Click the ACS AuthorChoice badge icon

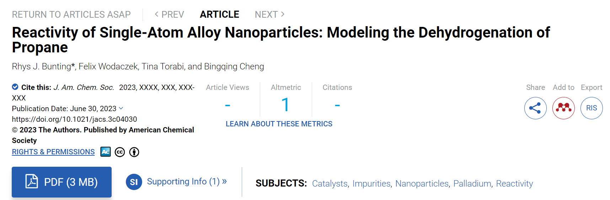pyautogui.click(x=106, y=152)
